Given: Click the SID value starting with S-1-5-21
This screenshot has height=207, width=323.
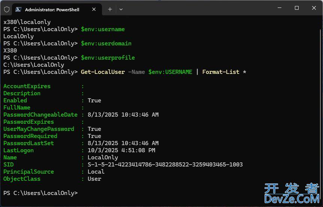Looking at the screenshot, I should (x=165, y=165).
